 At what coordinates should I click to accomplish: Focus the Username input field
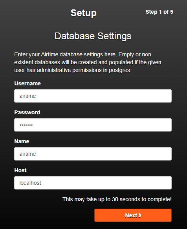point(93,96)
